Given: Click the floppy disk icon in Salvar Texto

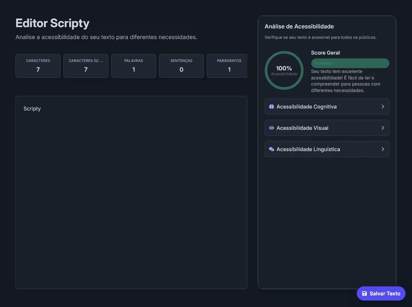Looking at the screenshot, I should point(365,293).
